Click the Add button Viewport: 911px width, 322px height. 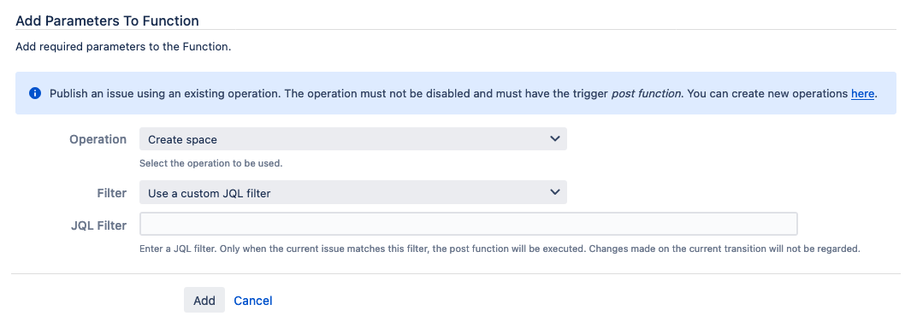[x=204, y=301]
